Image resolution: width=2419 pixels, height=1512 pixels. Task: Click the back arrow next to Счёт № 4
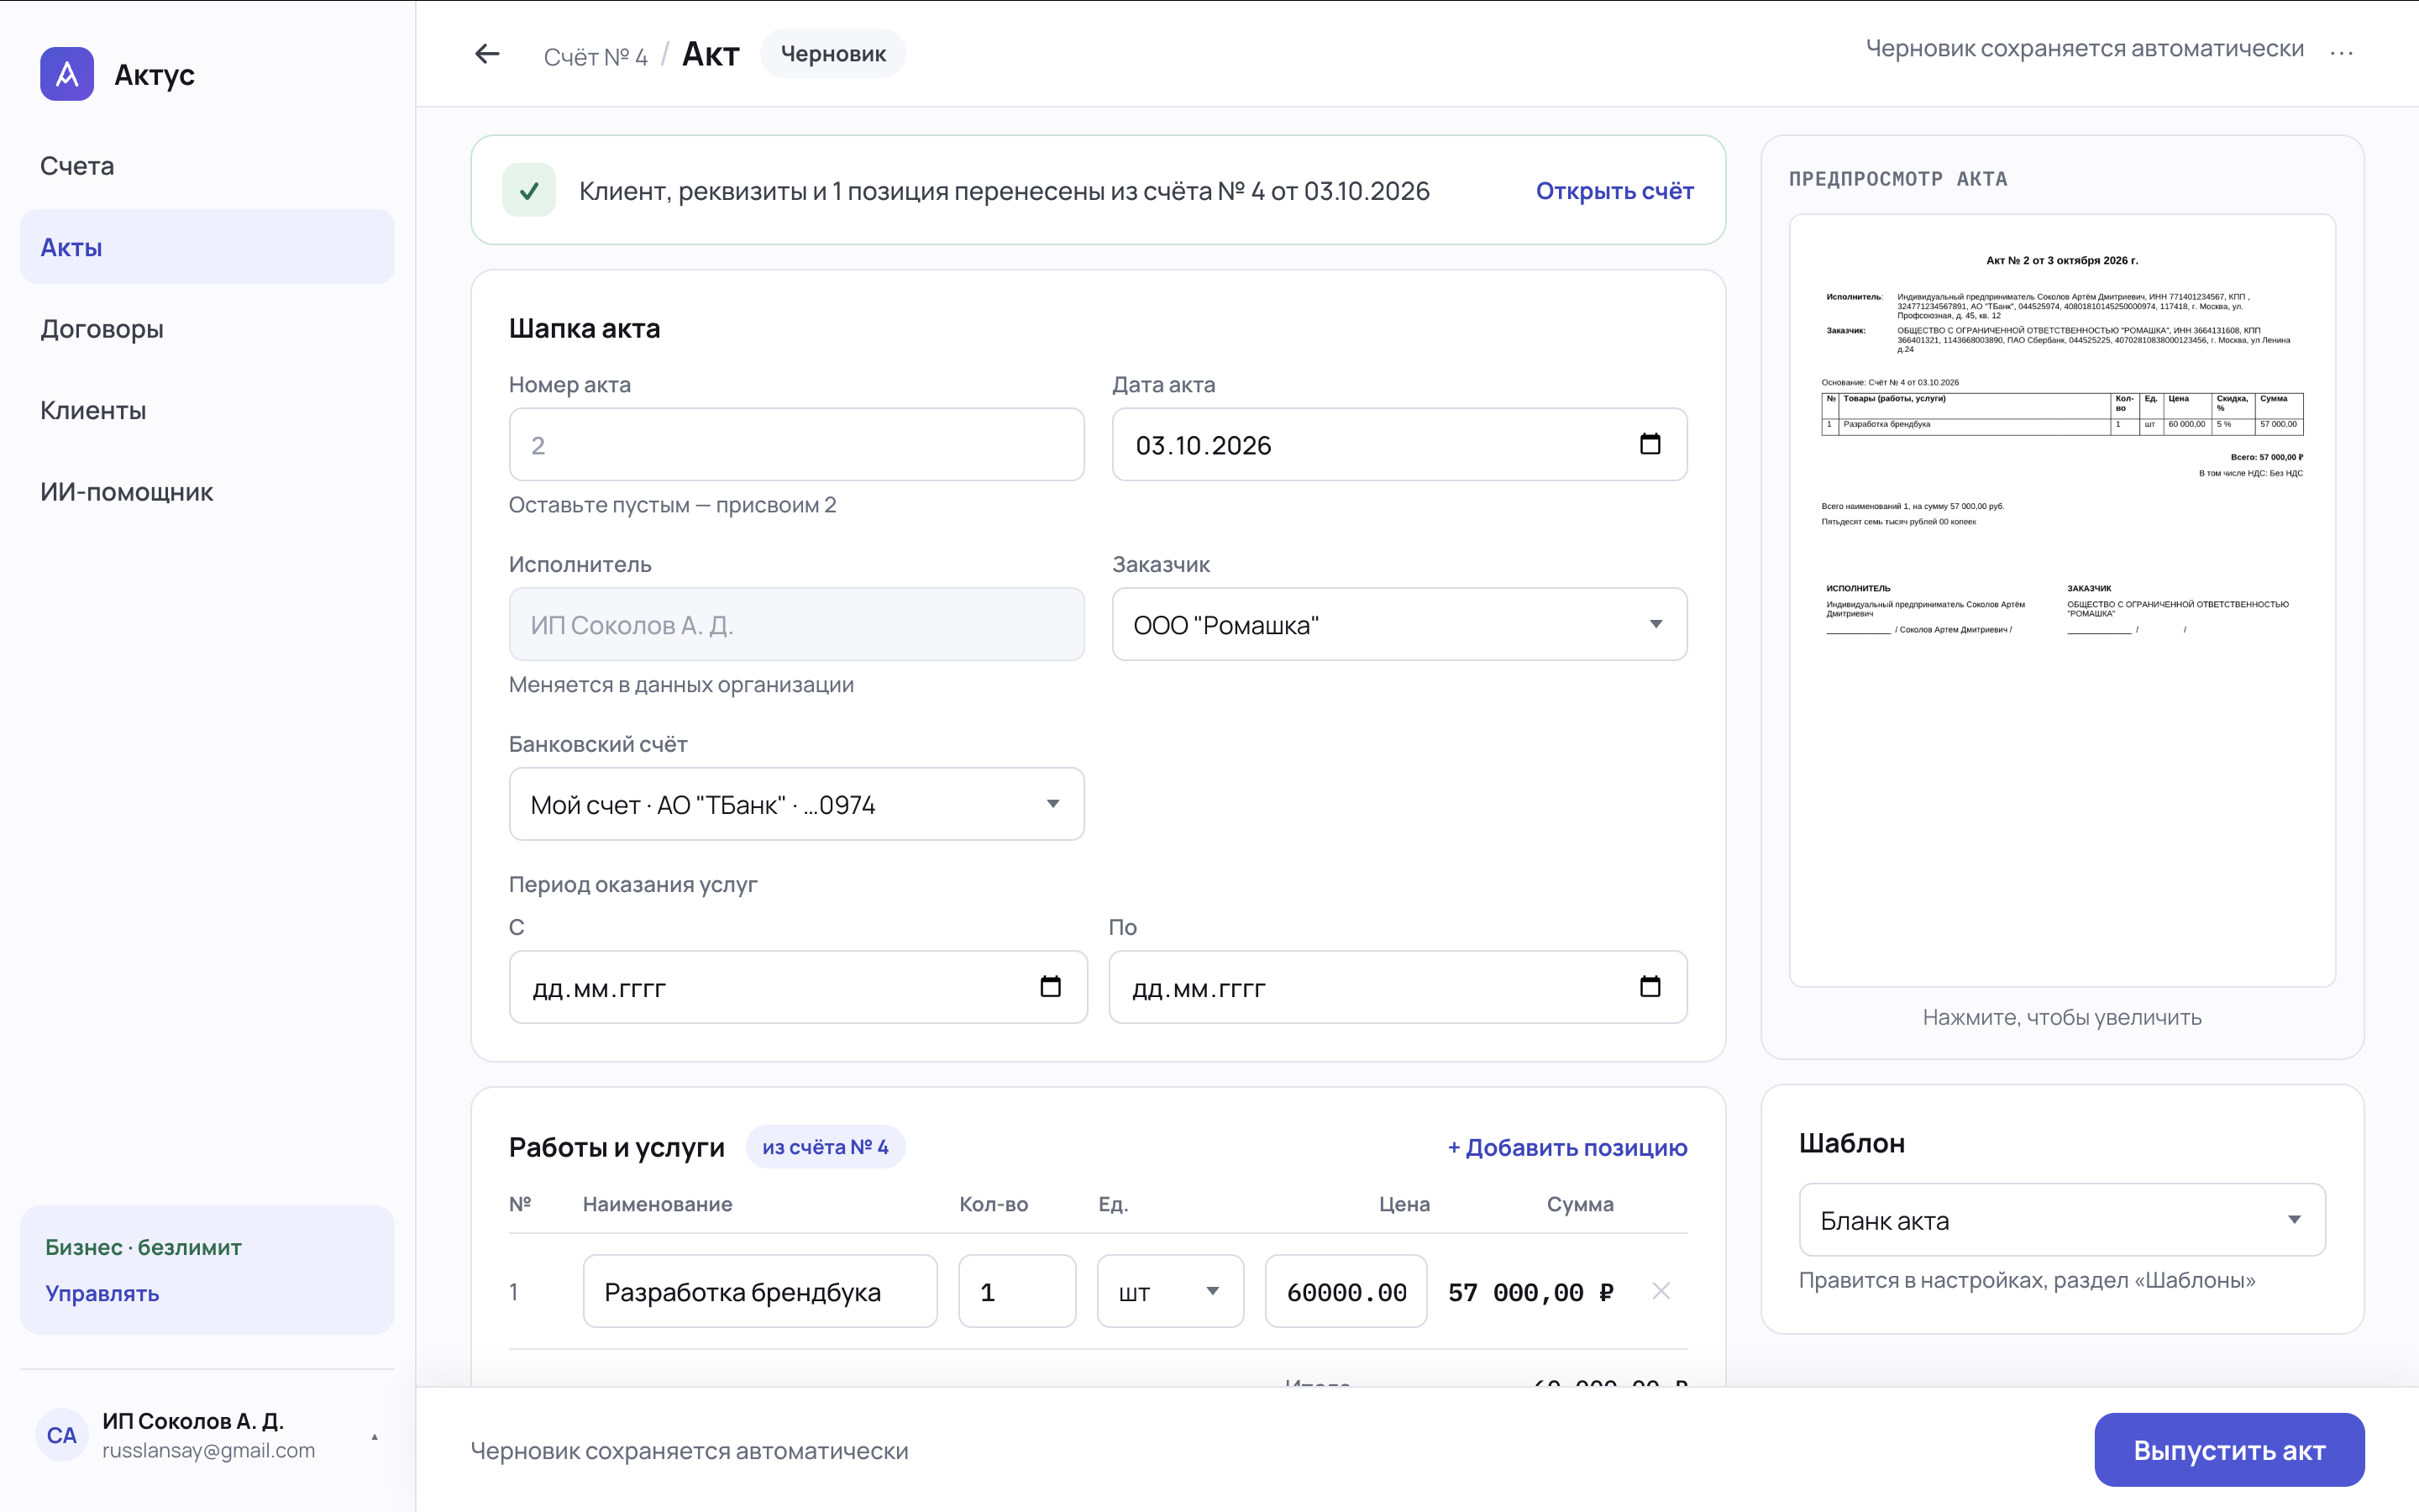[x=487, y=54]
